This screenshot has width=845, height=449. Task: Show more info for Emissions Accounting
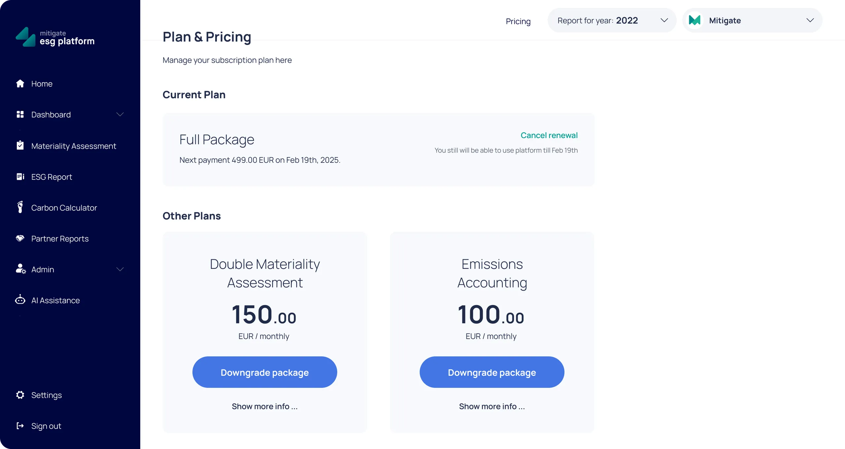point(492,406)
